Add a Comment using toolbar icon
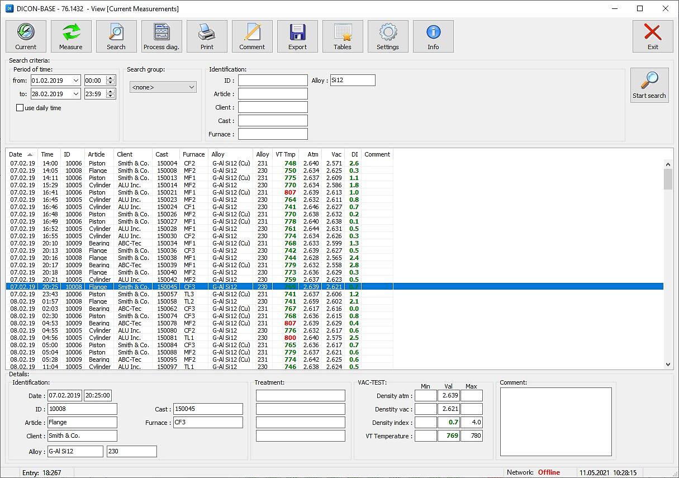Screen dimensions: 679x478 pos(252,36)
